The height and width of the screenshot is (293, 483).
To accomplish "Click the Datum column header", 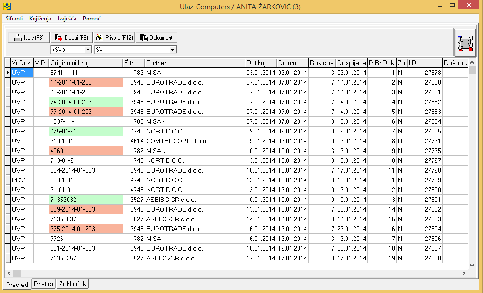I will click(x=293, y=63).
